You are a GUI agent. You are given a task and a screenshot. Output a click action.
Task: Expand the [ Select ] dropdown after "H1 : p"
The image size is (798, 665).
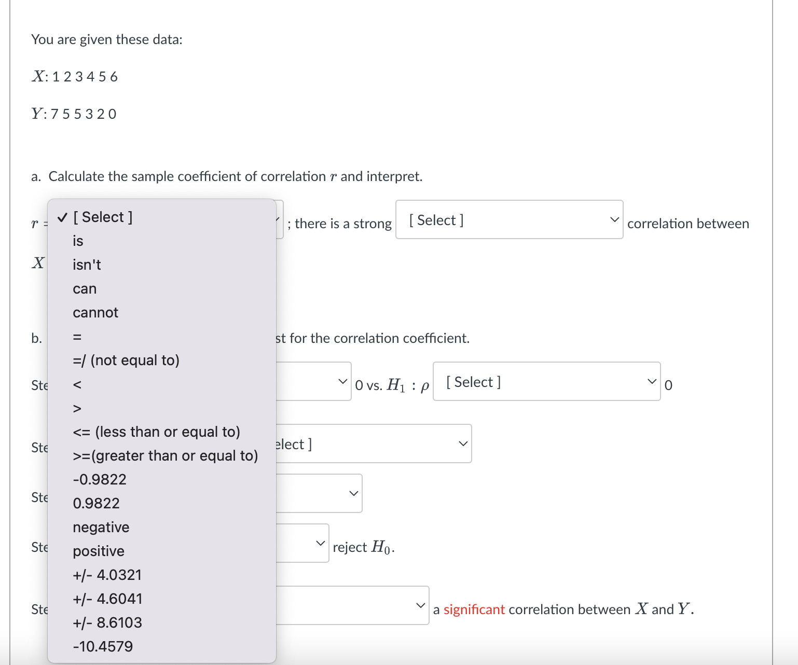[x=546, y=382]
